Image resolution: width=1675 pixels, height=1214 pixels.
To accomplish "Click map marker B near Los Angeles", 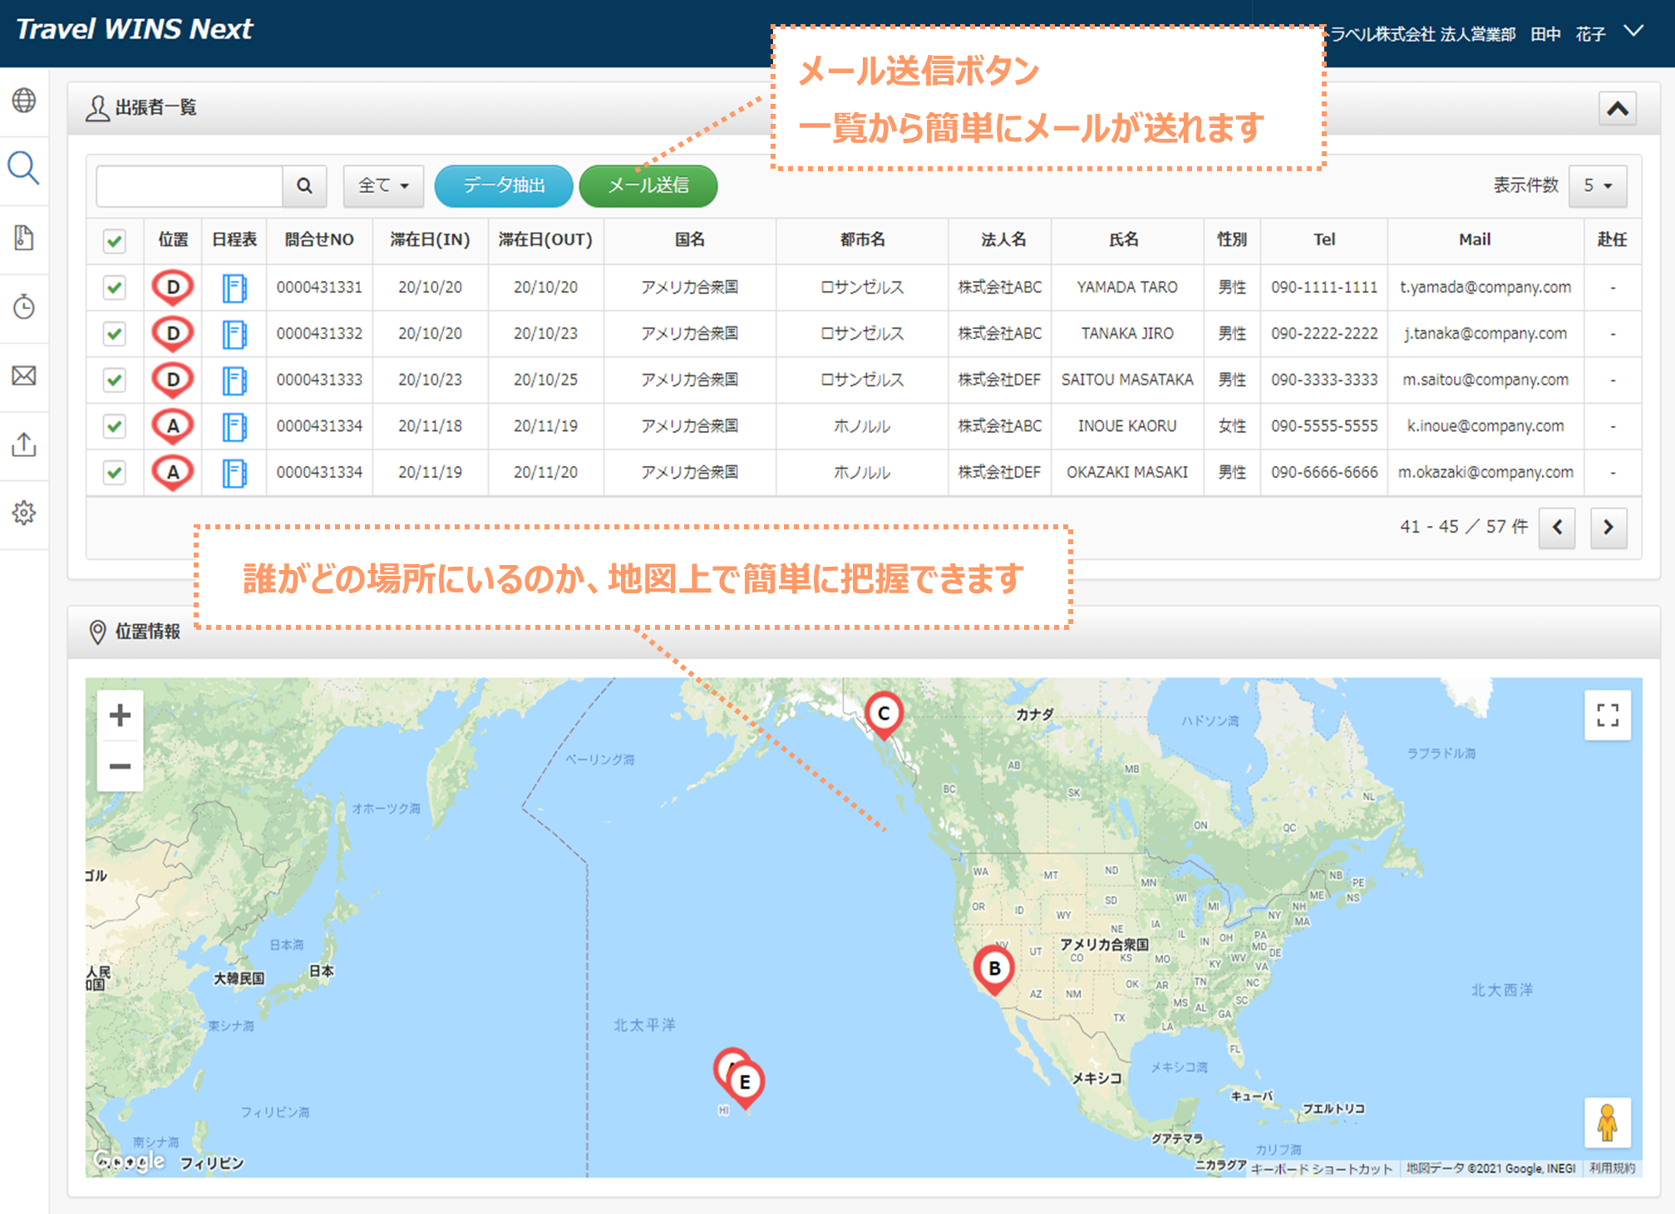I will 994,970.
